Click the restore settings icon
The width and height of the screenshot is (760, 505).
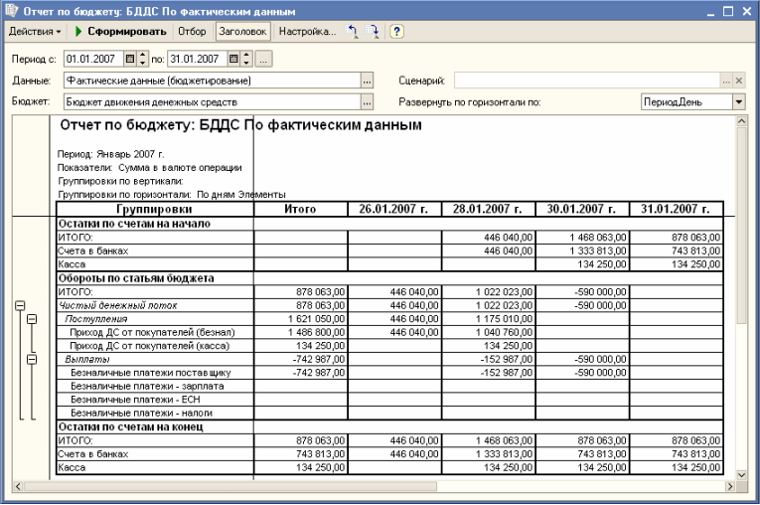tap(352, 32)
